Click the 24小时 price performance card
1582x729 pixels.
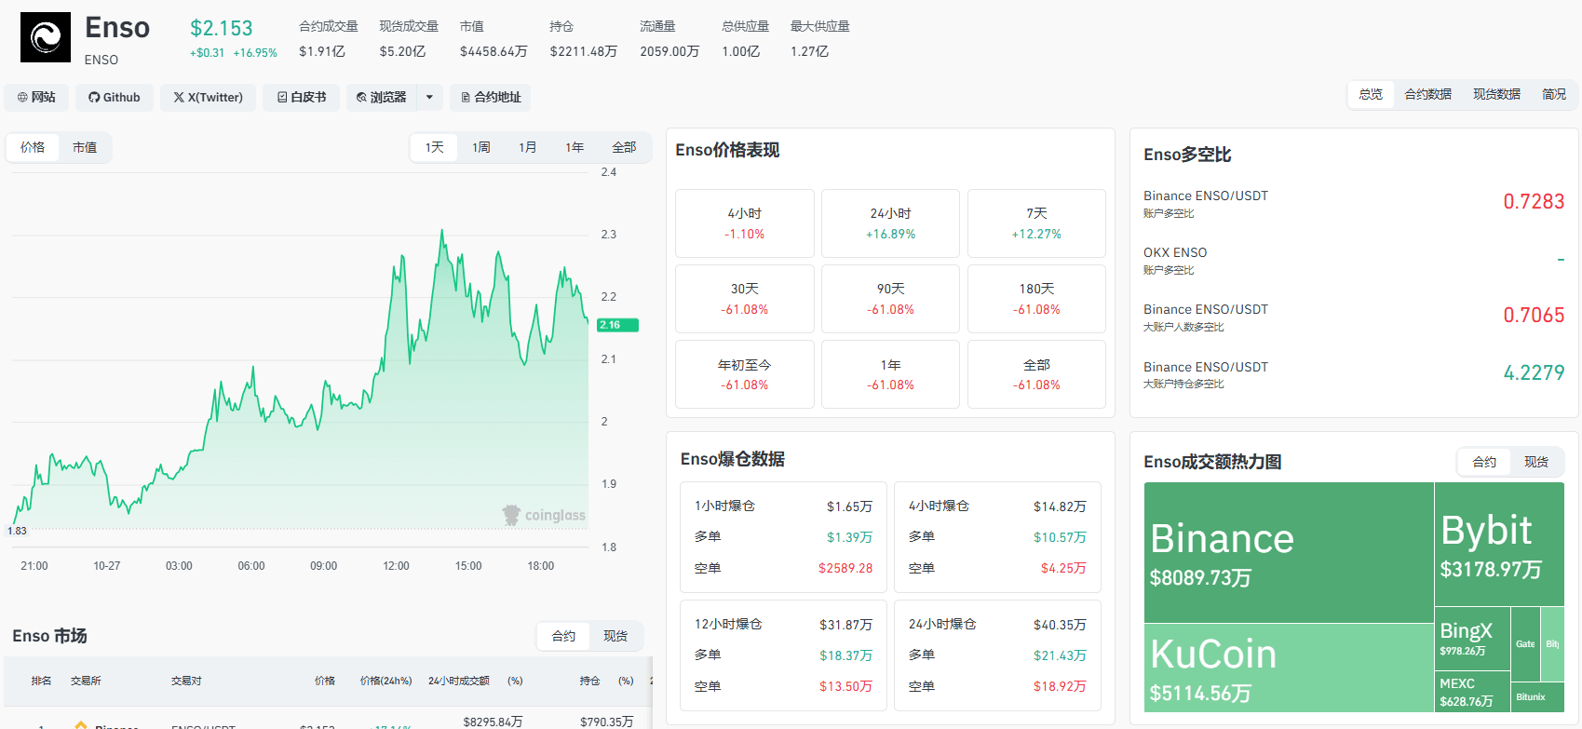890,223
